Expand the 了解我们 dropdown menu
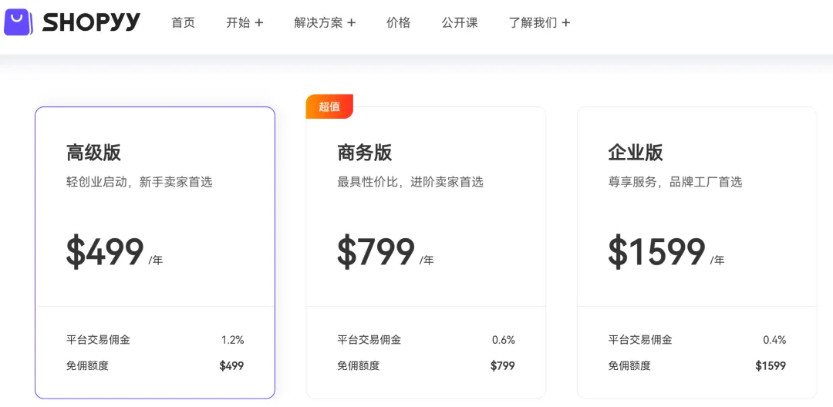Image resolution: width=833 pixels, height=407 pixels. point(539,22)
